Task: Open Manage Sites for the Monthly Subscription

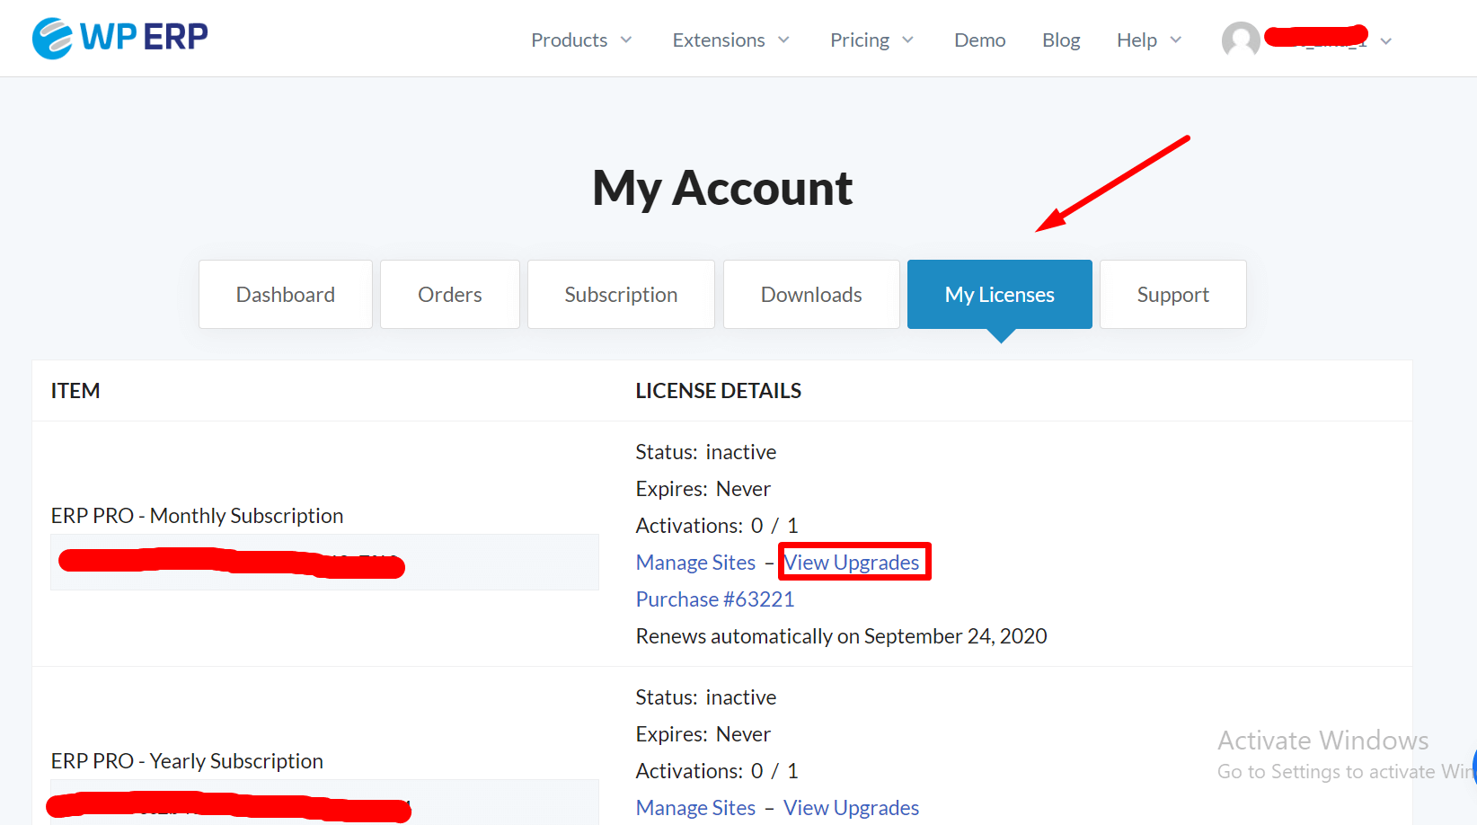Action: click(695, 562)
